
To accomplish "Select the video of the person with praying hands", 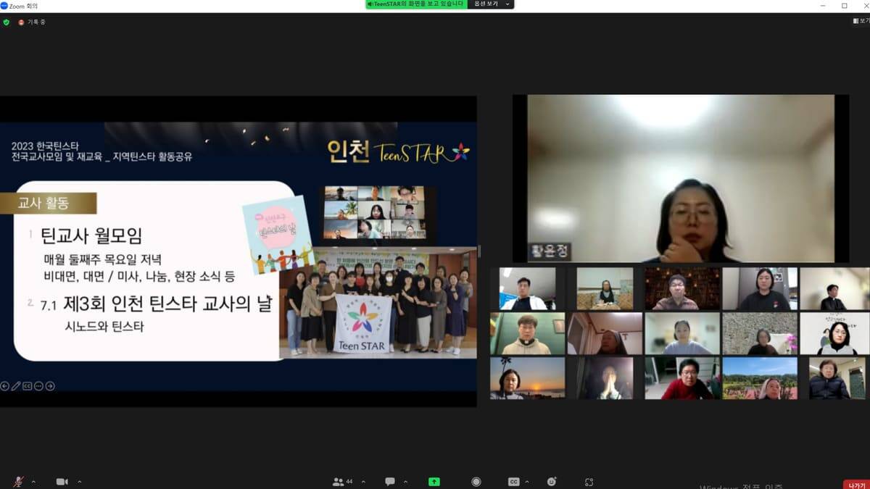I will [x=605, y=378].
